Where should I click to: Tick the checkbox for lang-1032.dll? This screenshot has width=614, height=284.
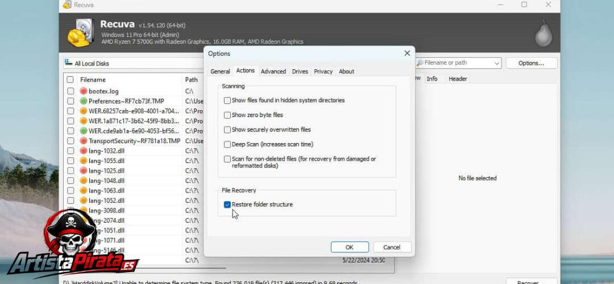pos(70,151)
